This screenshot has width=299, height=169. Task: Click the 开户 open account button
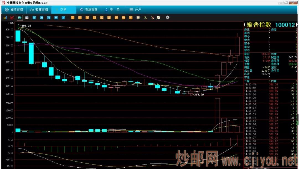coord(135,10)
